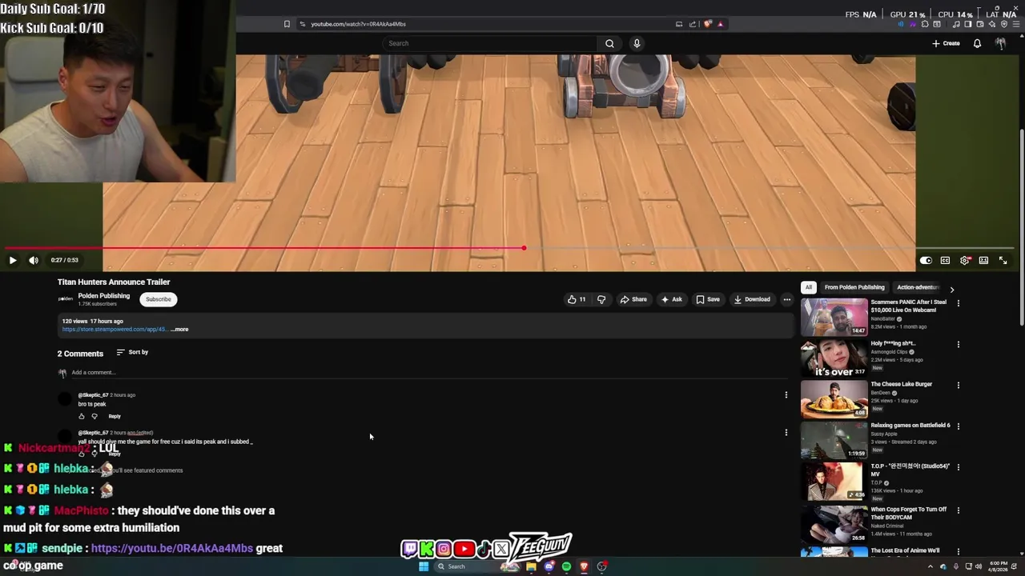
Task: Open the YouTube account avatar menu
Action: 1000,43
